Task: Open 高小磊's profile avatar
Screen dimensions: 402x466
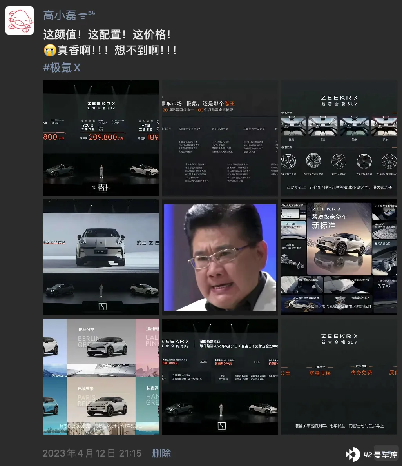Action: 20,20
